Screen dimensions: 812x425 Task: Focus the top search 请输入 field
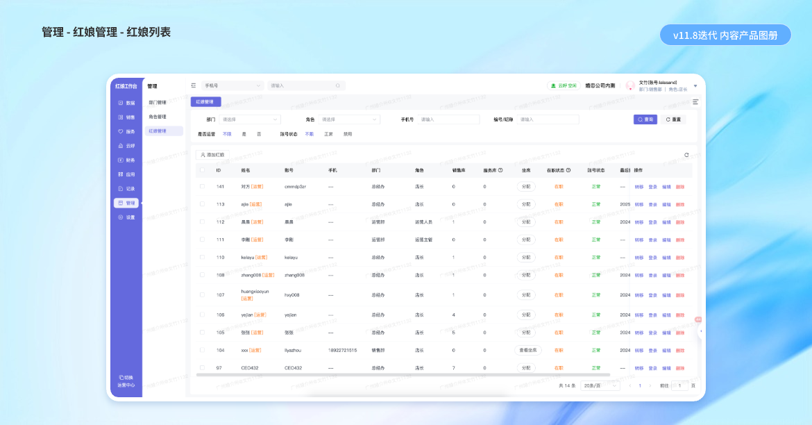(305, 85)
